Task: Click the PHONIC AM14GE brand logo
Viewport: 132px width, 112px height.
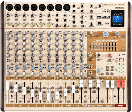Action: [x=114, y=4]
